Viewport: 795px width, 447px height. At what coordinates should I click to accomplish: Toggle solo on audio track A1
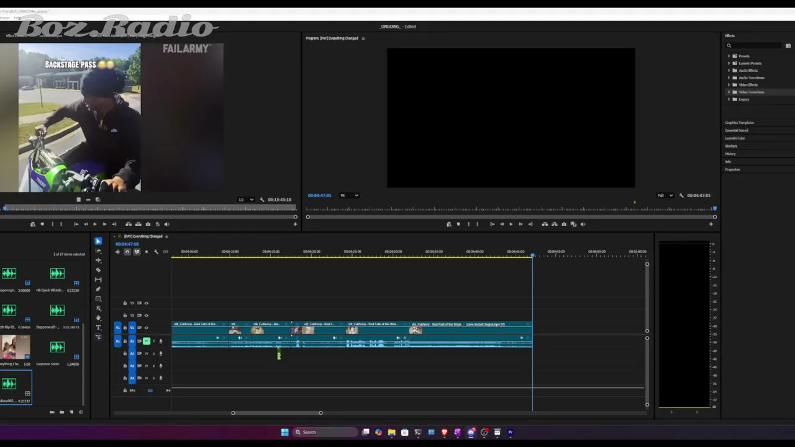point(153,341)
